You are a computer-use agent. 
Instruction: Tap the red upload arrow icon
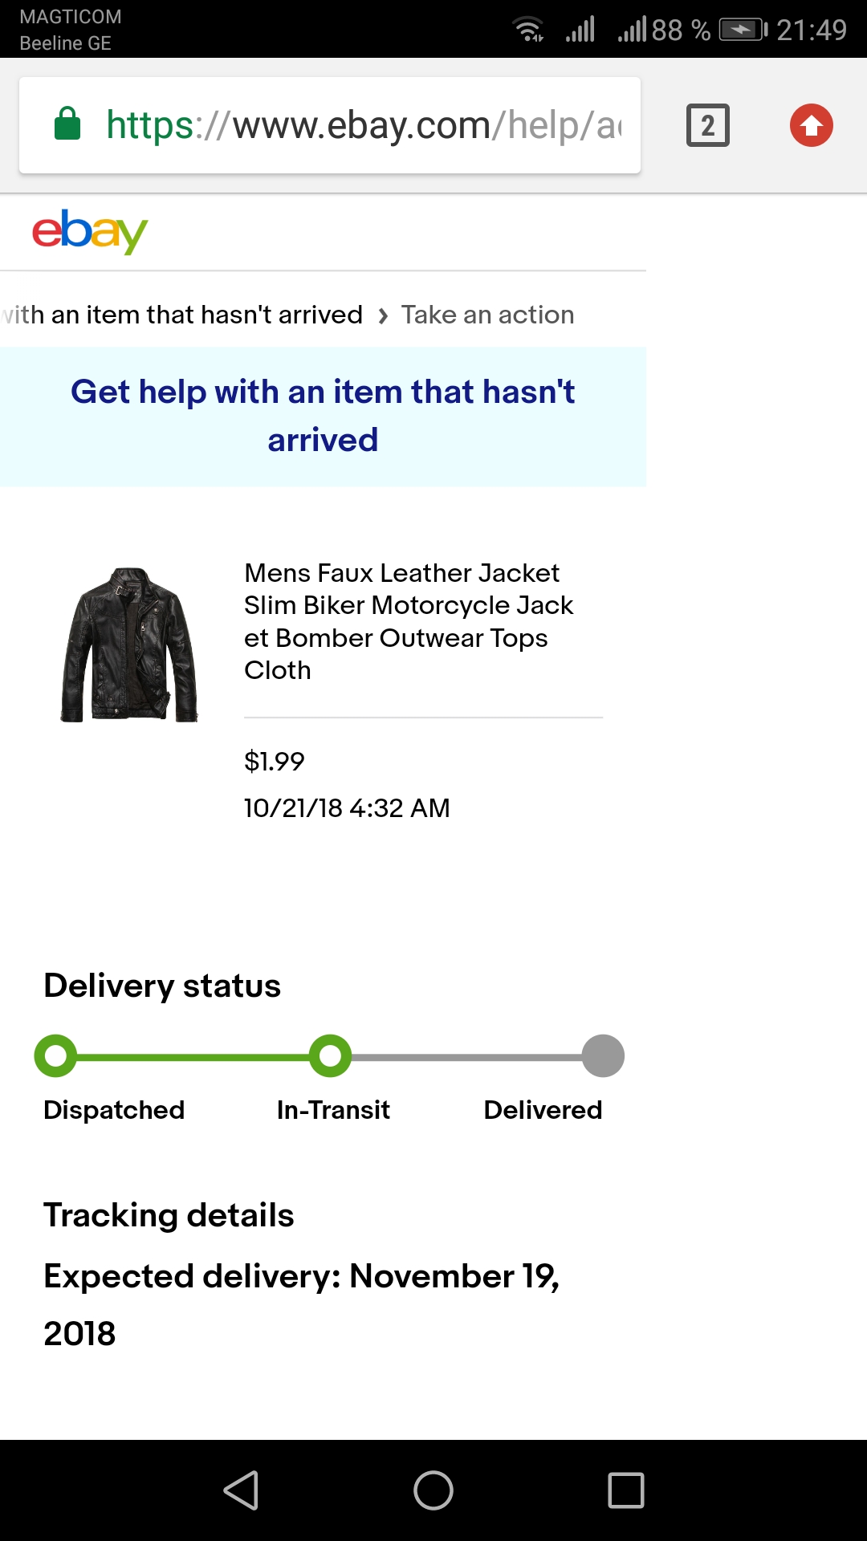pos(811,125)
